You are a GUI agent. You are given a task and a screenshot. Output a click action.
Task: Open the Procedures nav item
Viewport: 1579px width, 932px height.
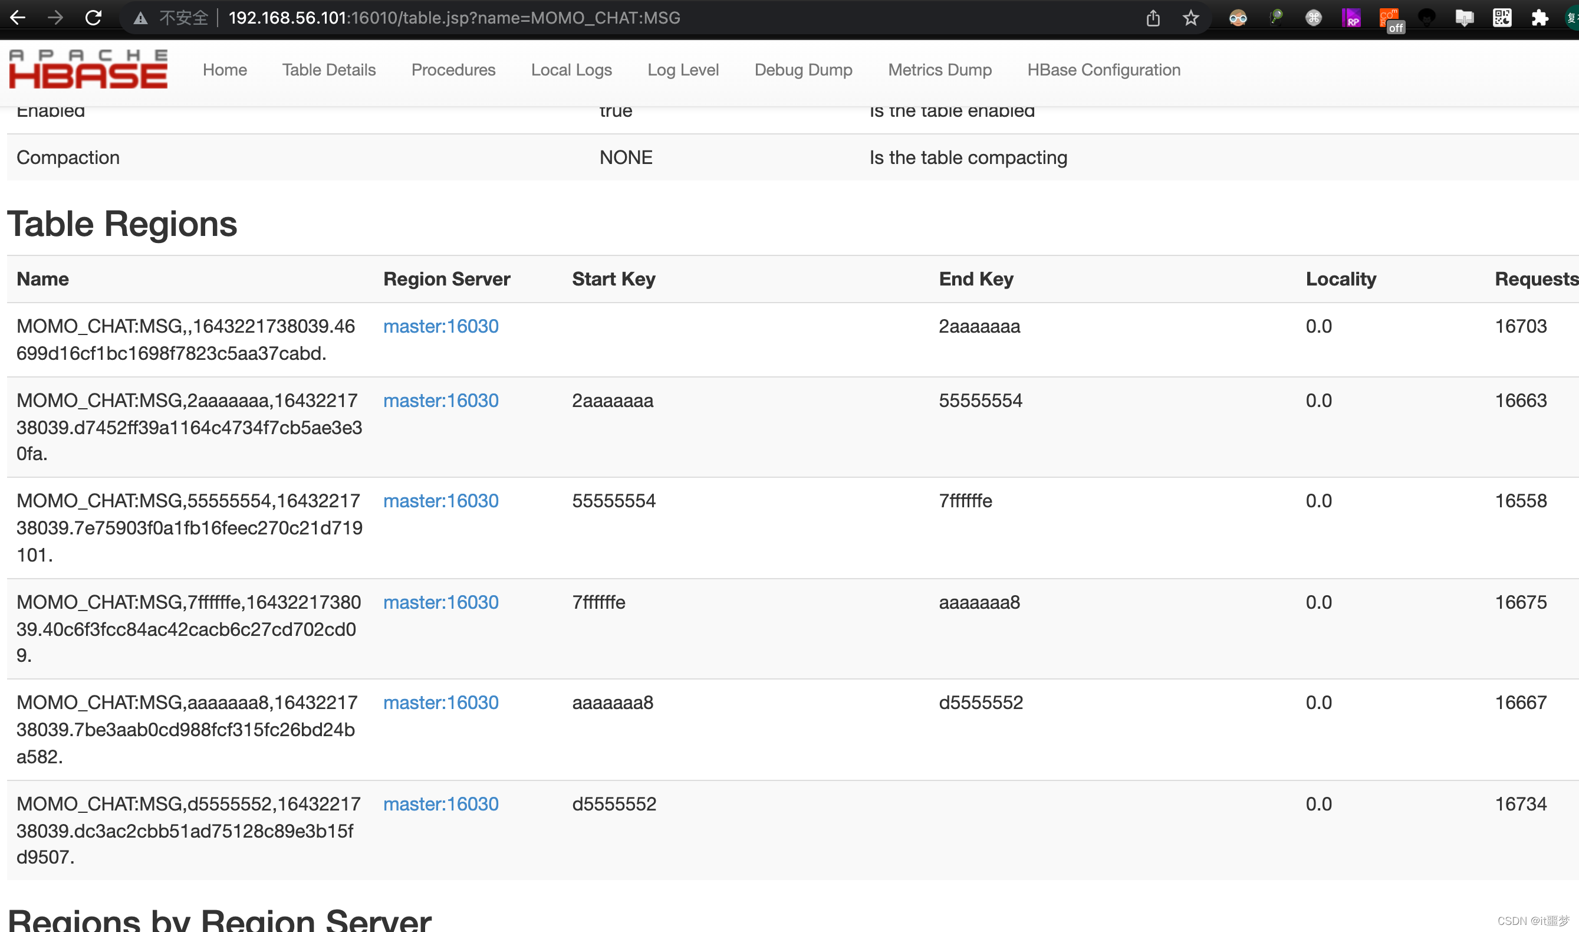453,70
